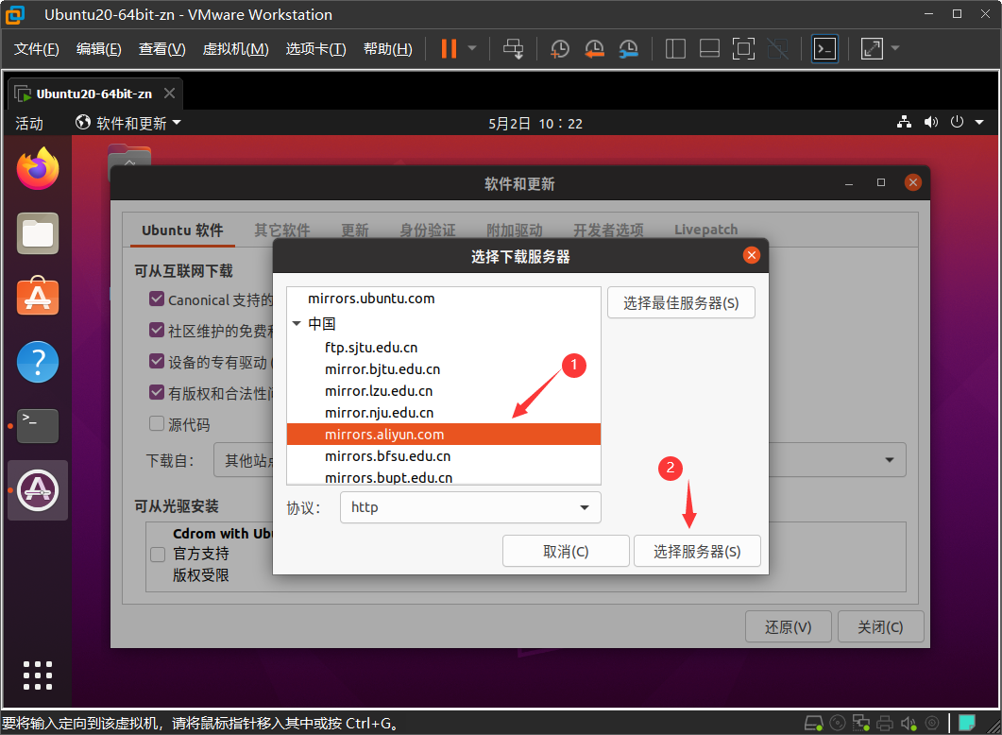Open the 选项卡(T) menu
1002x735 pixels.
coord(315,49)
